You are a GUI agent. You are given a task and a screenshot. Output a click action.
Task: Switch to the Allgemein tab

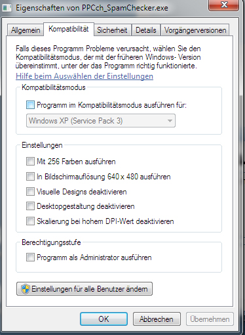point(26,30)
